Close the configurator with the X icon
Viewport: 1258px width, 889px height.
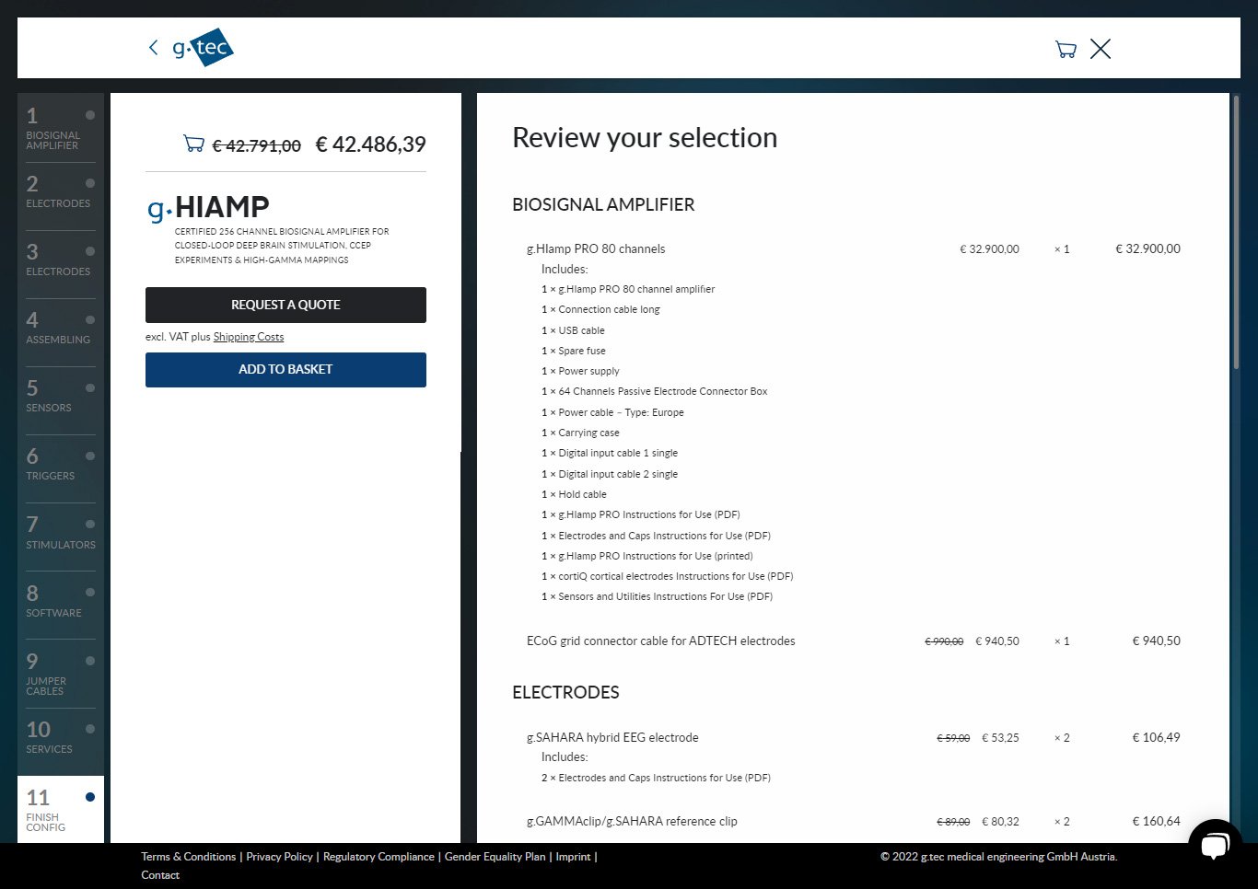click(1101, 50)
